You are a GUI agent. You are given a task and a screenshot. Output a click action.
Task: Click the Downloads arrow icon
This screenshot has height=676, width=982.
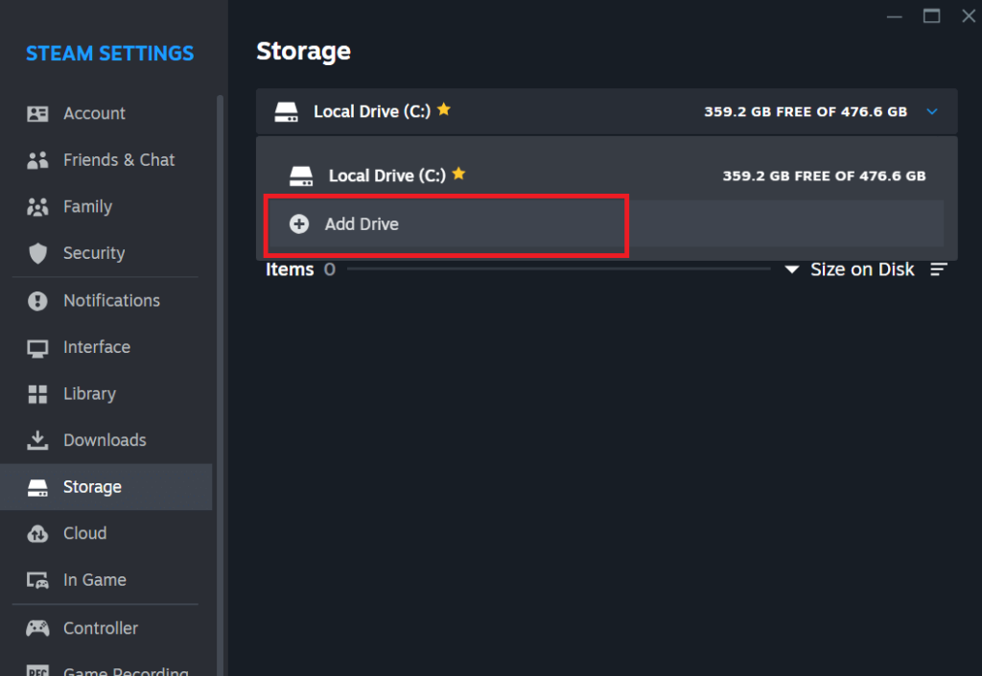[x=37, y=440]
